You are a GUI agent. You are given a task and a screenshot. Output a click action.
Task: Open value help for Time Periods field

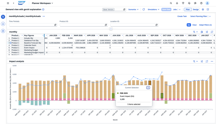pyautogui.click(x=55, y=25)
